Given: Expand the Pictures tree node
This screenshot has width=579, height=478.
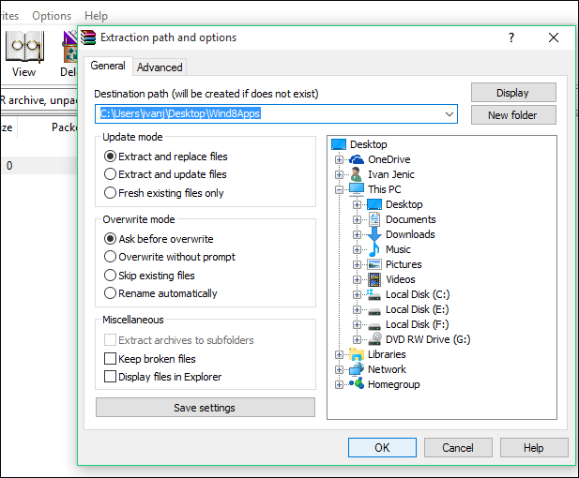Looking at the screenshot, I should 357,265.
